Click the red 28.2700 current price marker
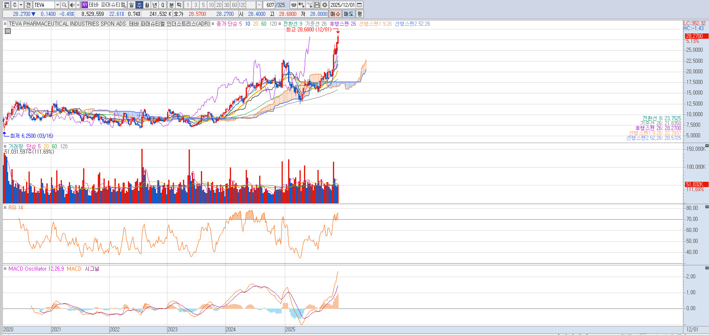The height and width of the screenshot is (335, 709). pyautogui.click(x=696, y=36)
